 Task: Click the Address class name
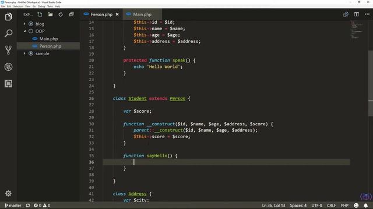click(x=138, y=194)
